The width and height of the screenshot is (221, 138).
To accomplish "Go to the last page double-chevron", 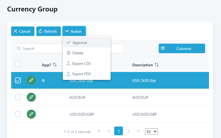I will (x=138, y=131).
